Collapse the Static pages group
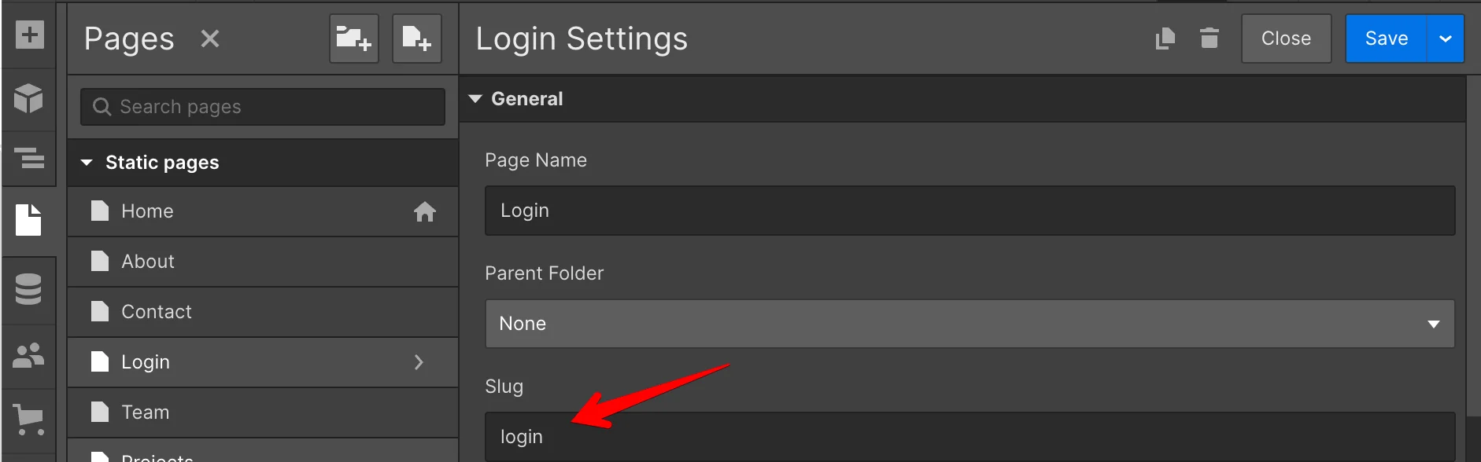 (x=87, y=163)
